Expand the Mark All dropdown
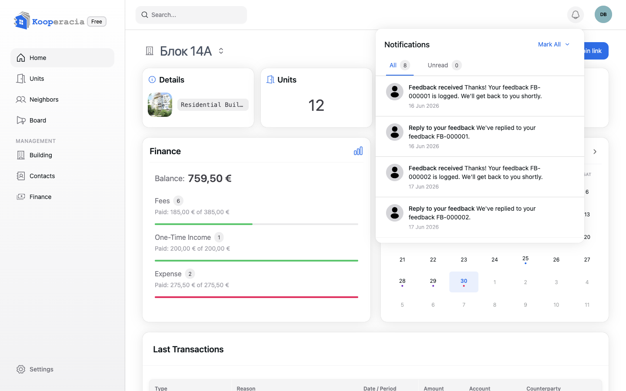The width and height of the screenshot is (626, 391). [554, 44]
